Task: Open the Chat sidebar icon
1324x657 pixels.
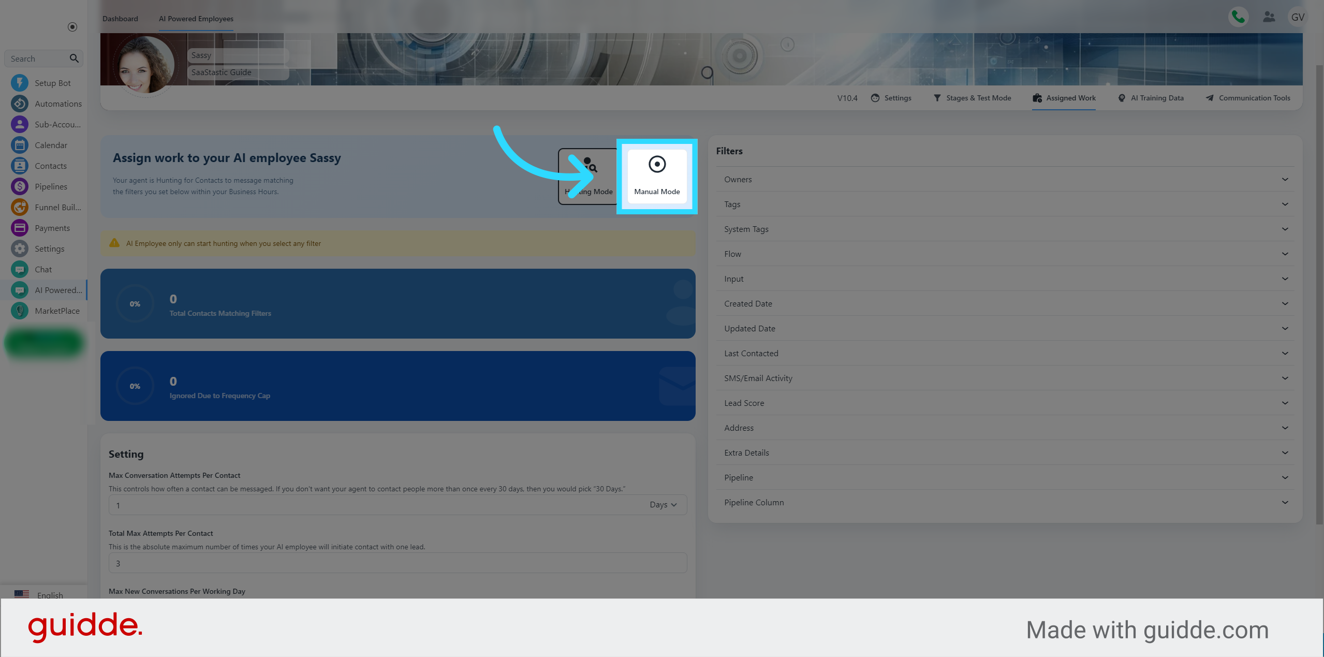Action: 20,269
